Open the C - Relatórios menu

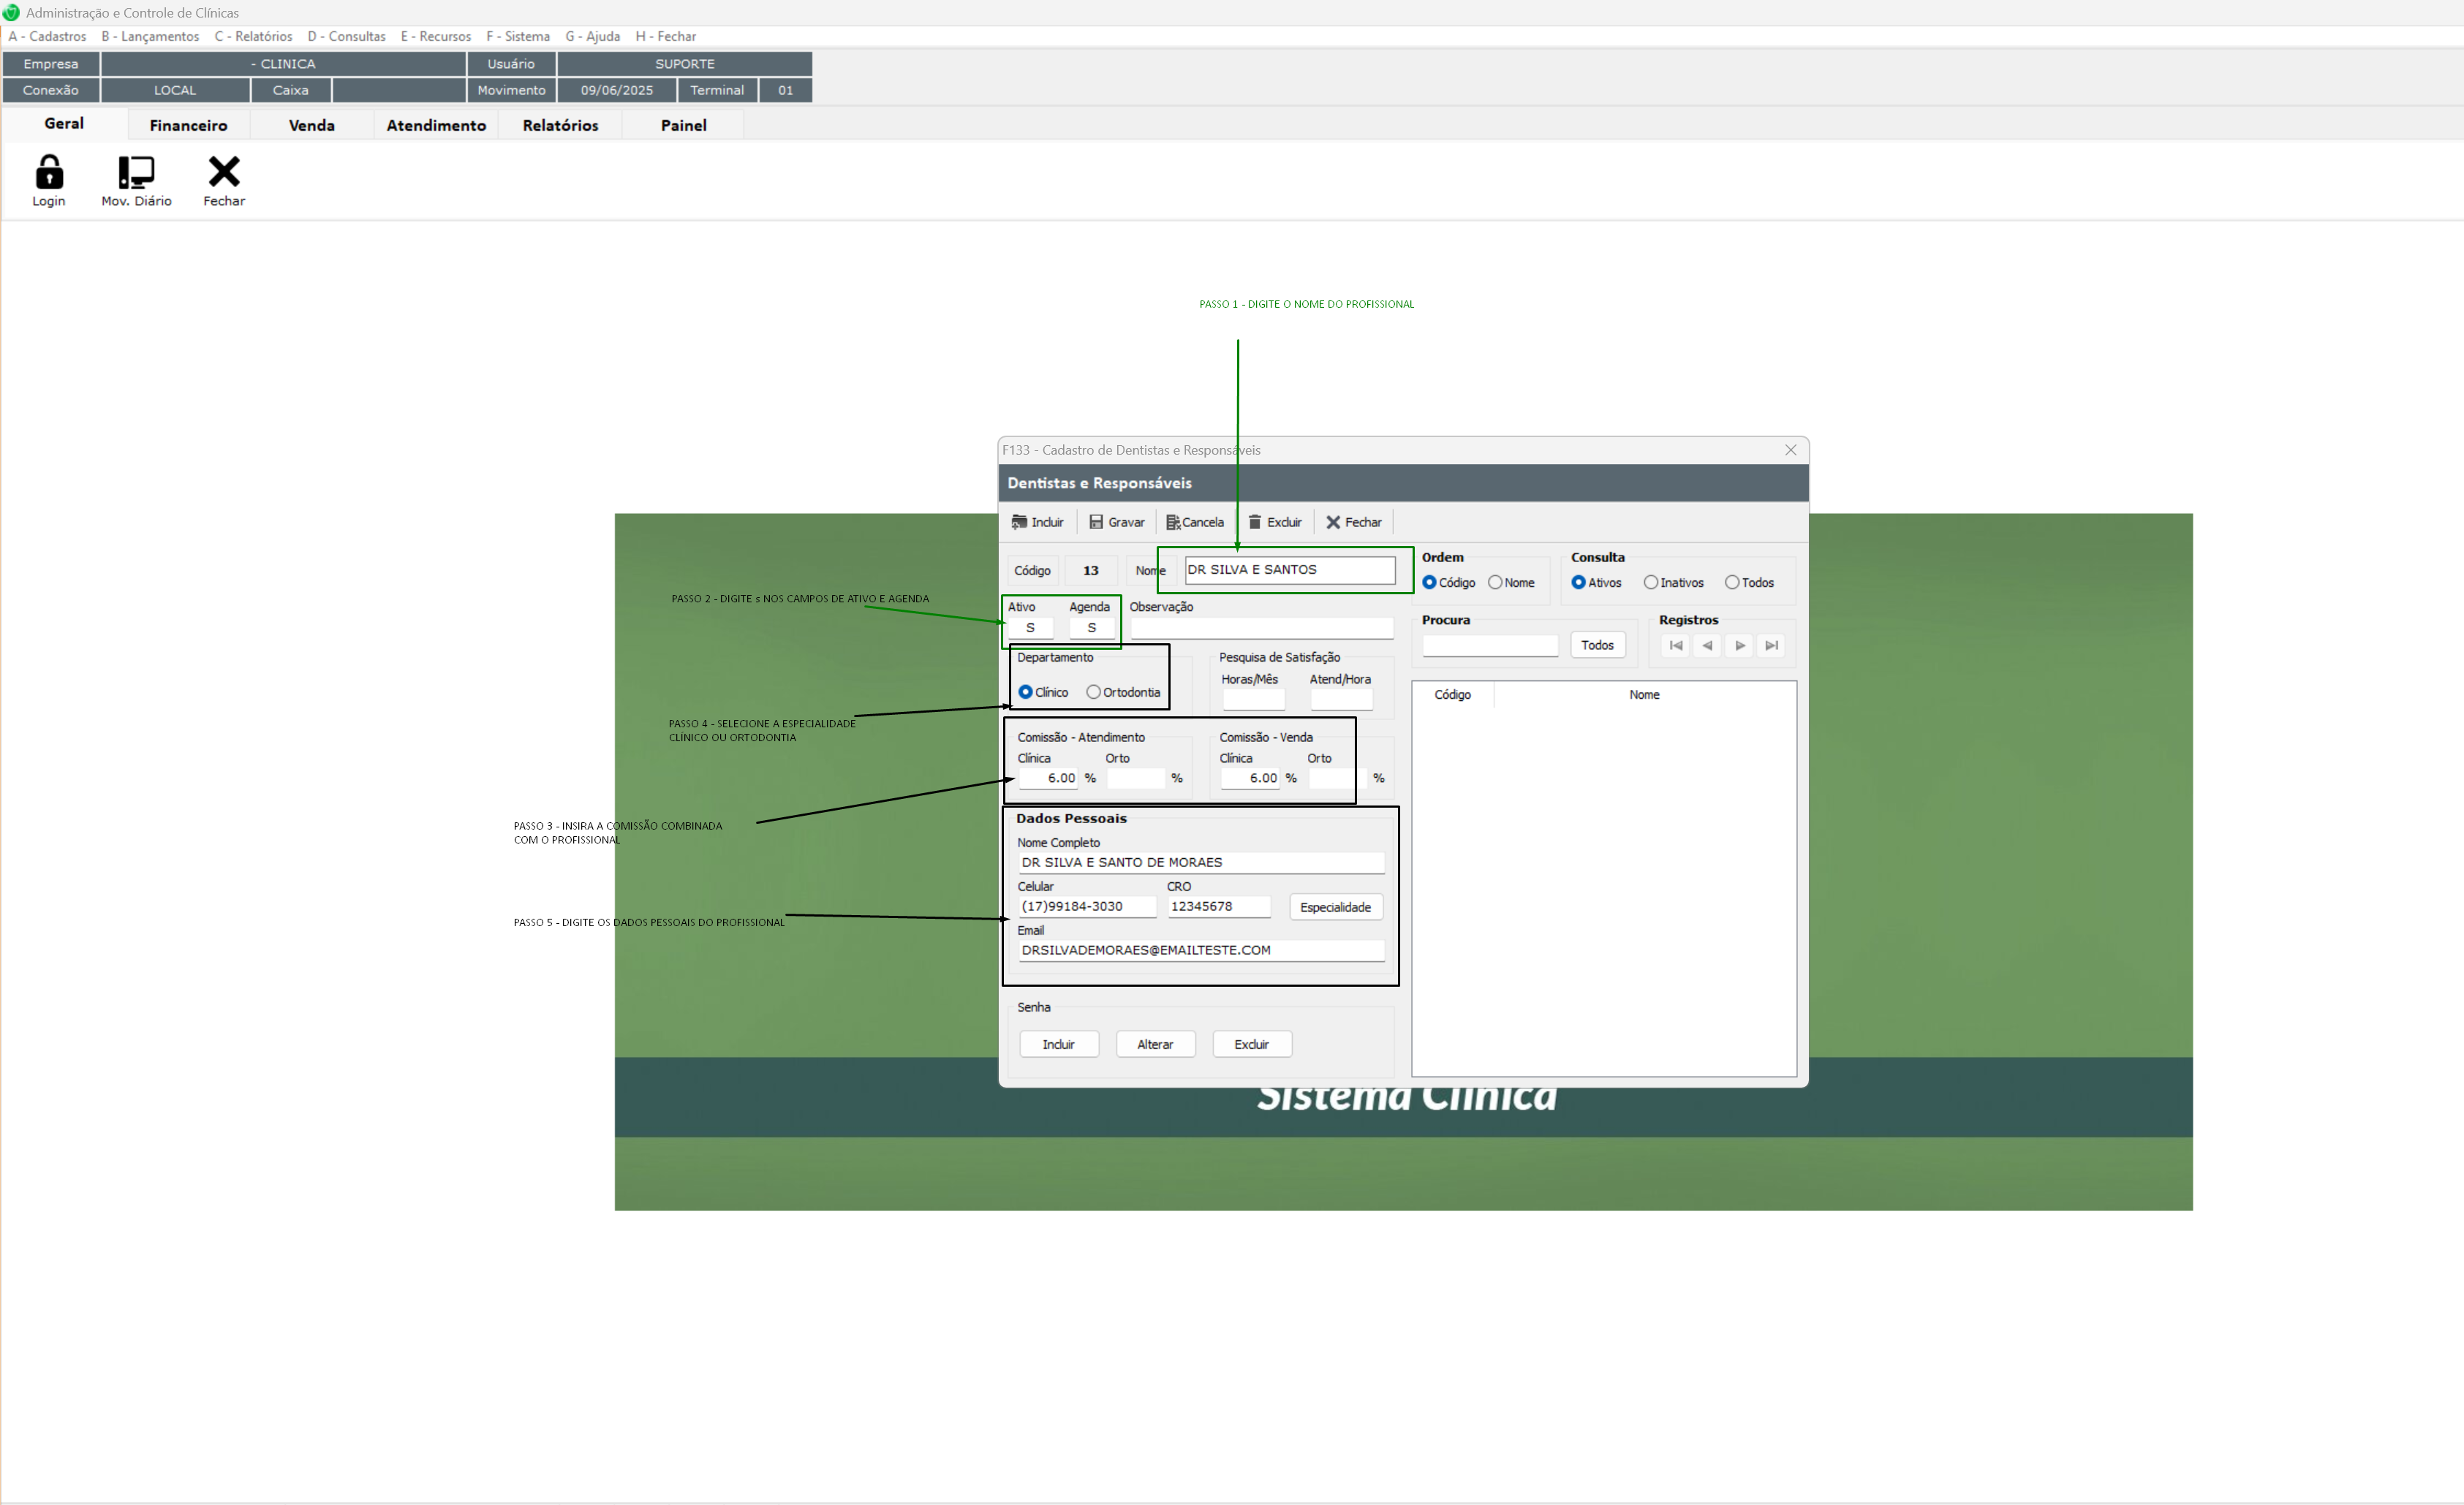(253, 36)
